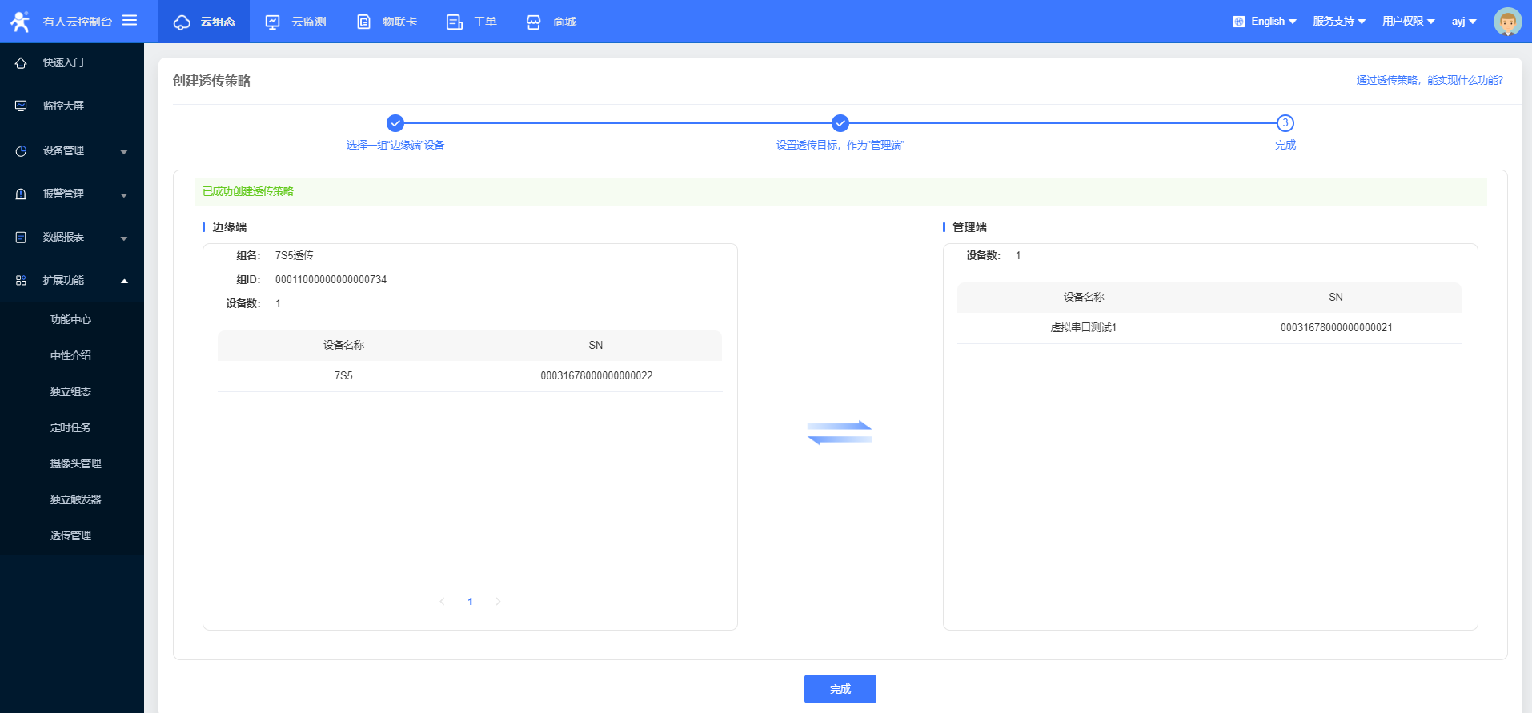Click the 报警管理 bell icon
The image size is (1532, 713).
pos(21,194)
